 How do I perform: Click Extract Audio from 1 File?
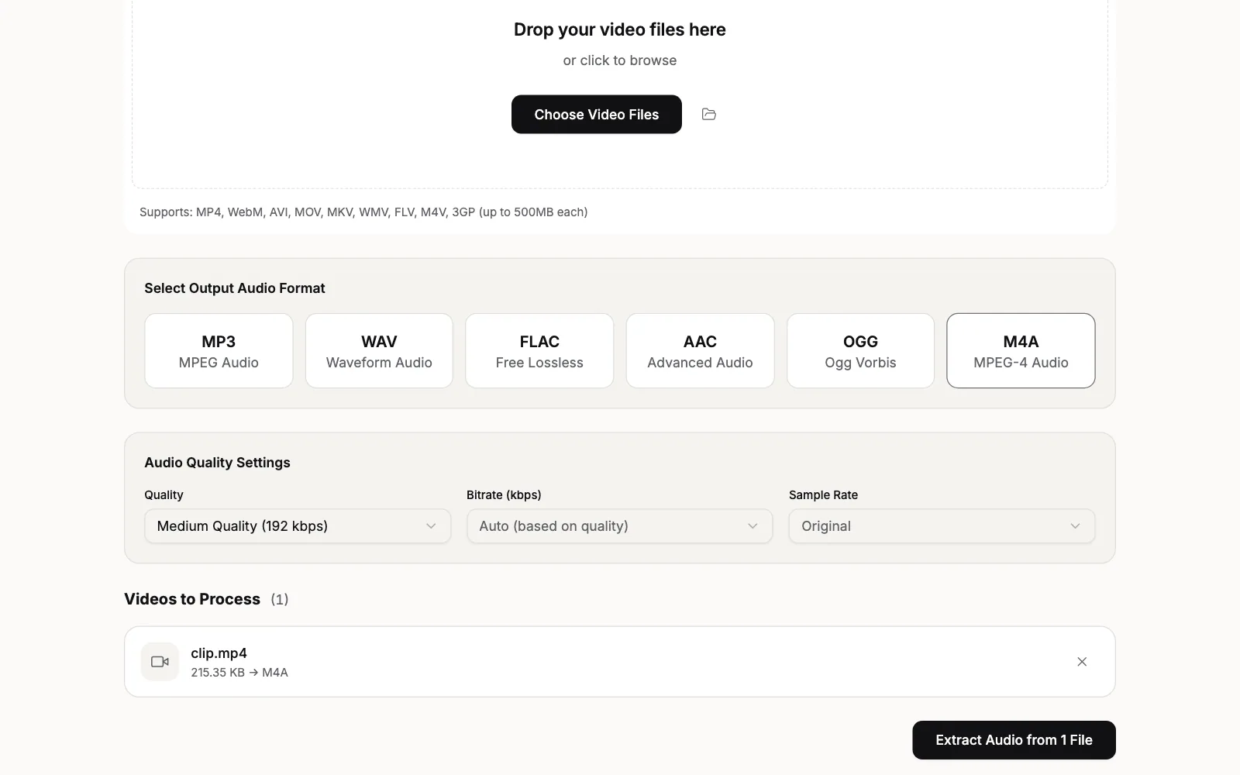pyautogui.click(x=1014, y=740)
